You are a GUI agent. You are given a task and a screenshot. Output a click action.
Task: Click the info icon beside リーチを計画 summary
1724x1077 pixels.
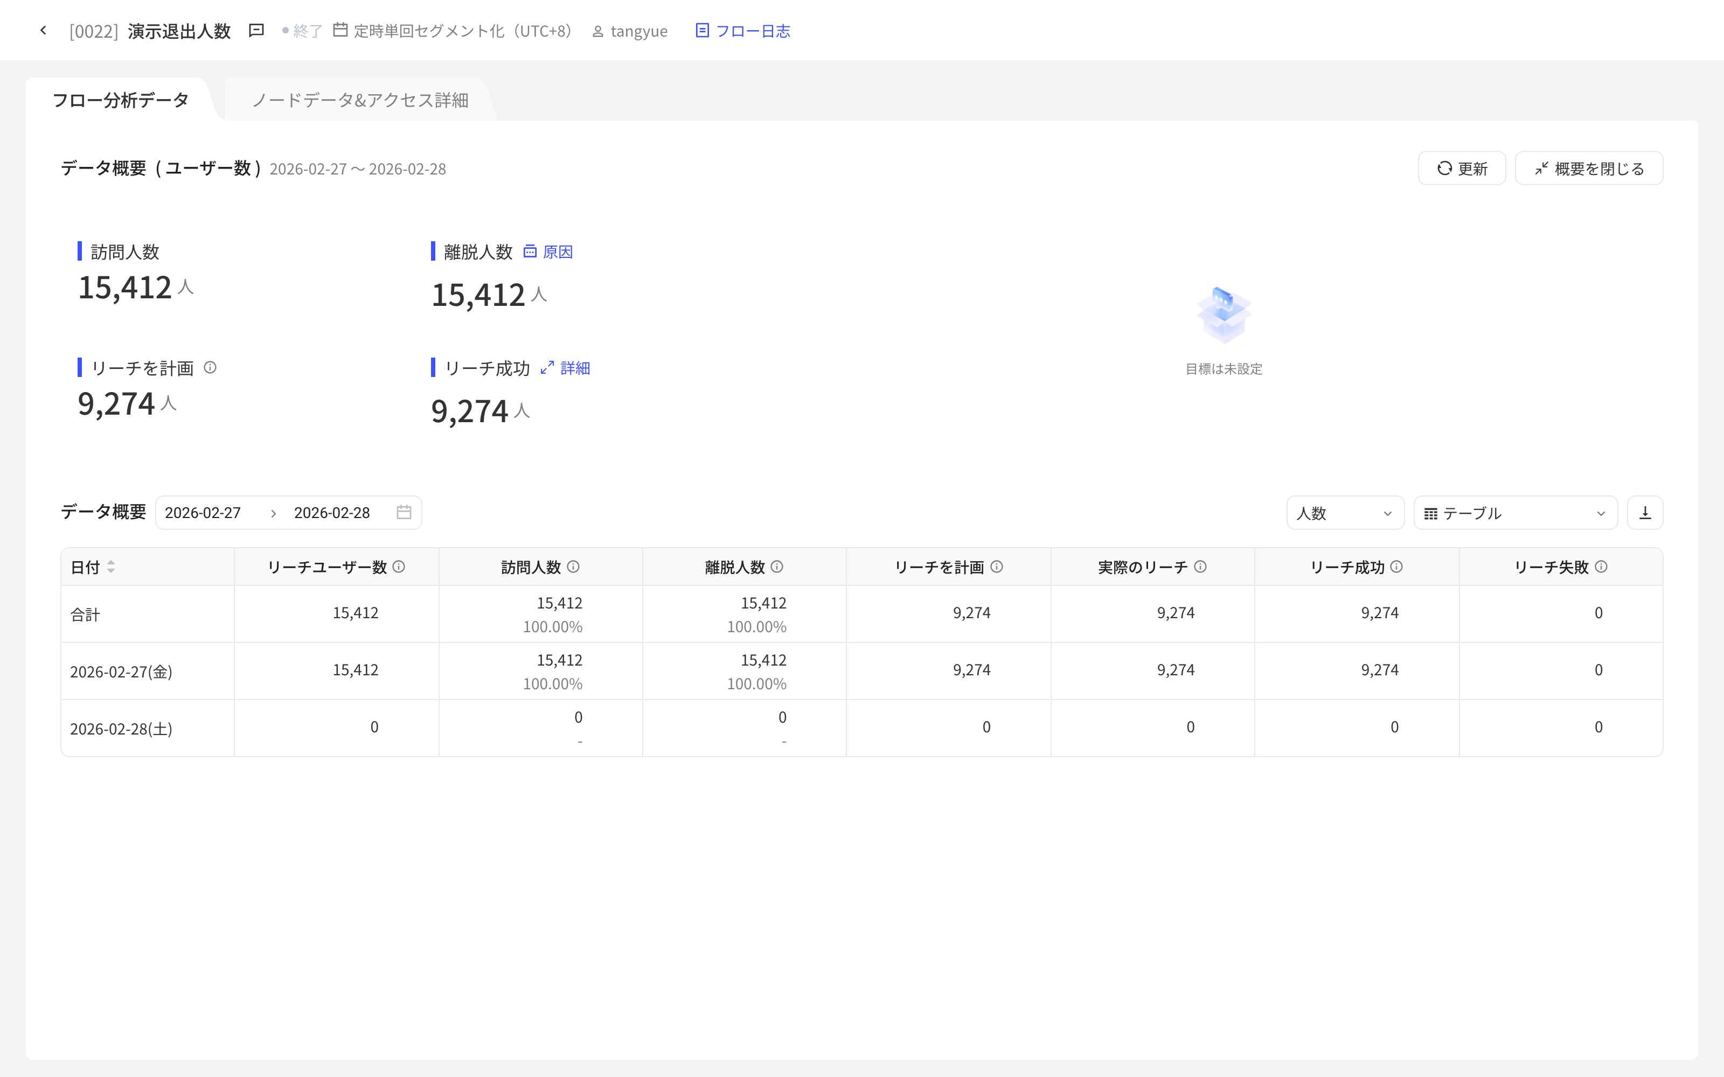210,368
